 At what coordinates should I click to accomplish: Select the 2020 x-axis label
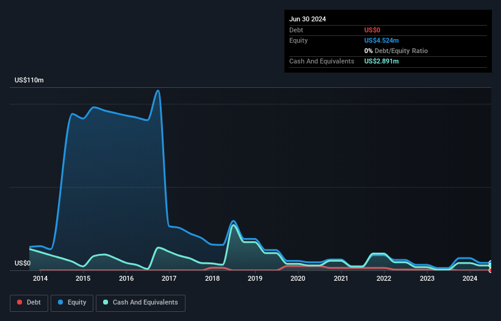pyautogui.click(x=298, y=278)
